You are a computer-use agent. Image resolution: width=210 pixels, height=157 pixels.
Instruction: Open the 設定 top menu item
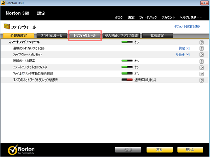(131, 17)
